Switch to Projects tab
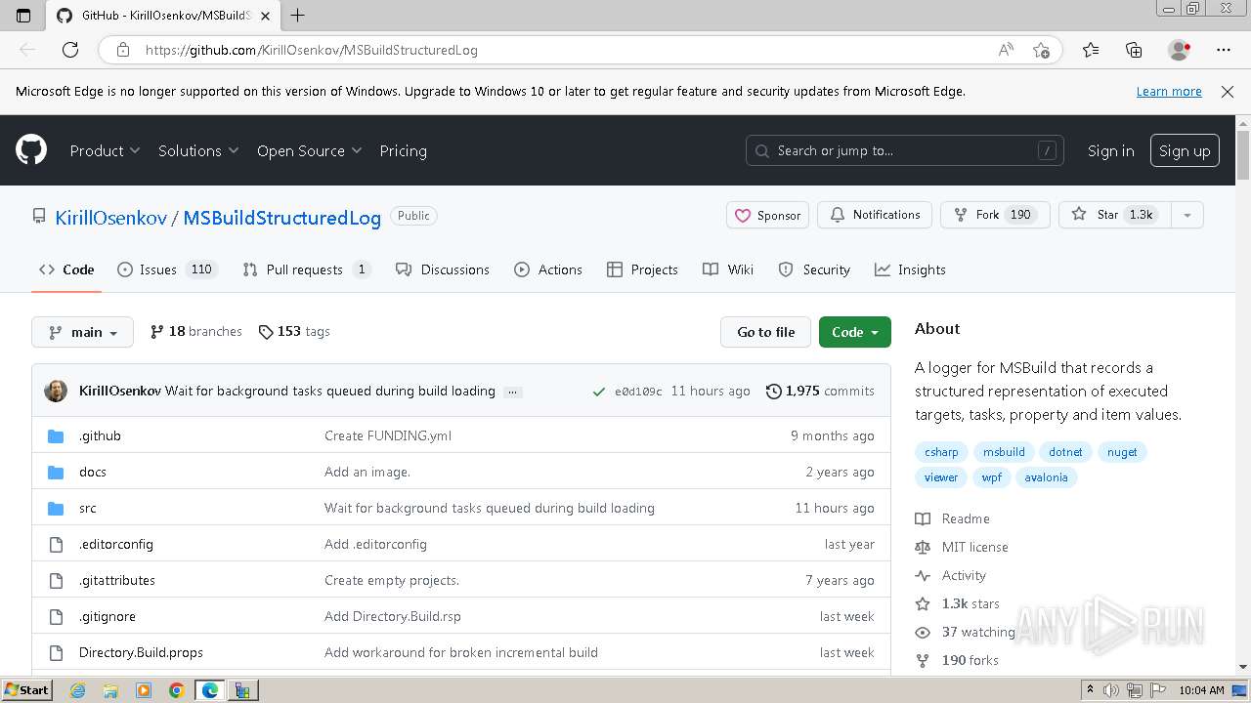Image resolution: width=1251 pixels, height=703 pixels. point(642,269)
